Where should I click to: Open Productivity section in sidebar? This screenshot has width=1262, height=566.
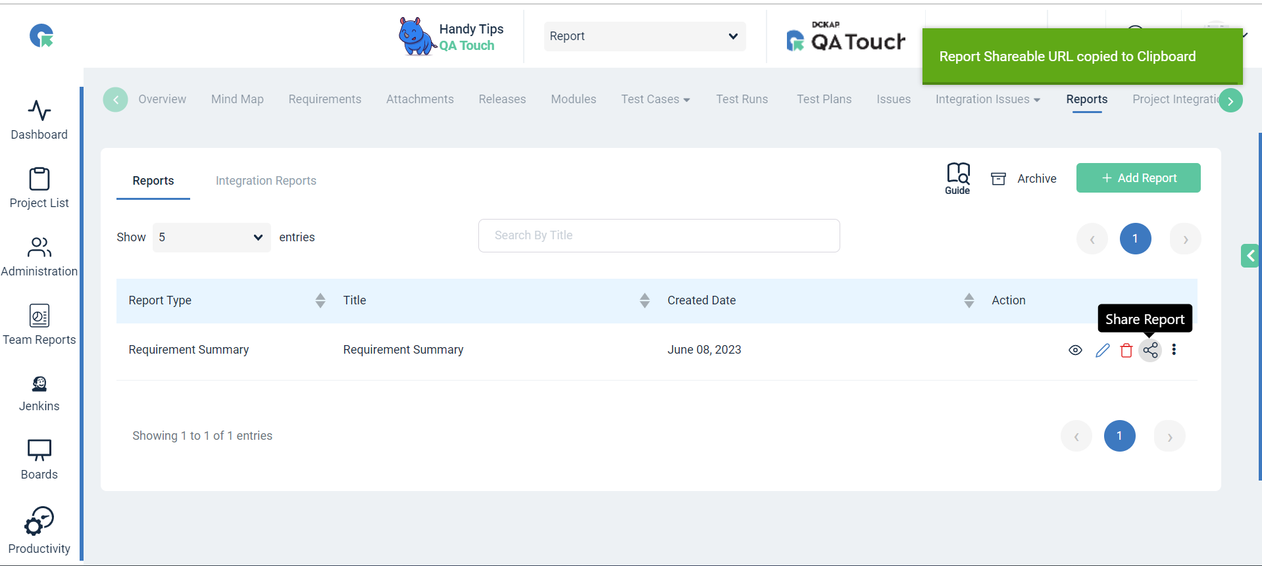(39, 531)
